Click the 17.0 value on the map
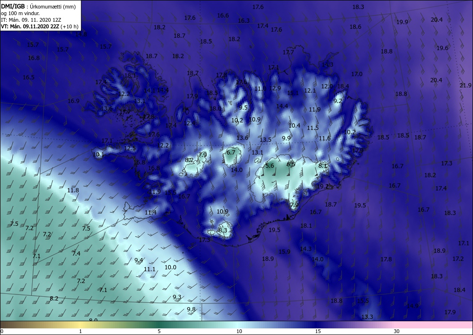The height and width of the screenshot is (335, 473). [357, 74]
